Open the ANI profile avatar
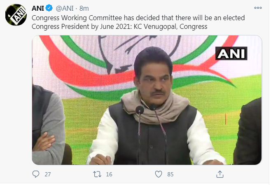271x185 pixels. pos(16,15)
